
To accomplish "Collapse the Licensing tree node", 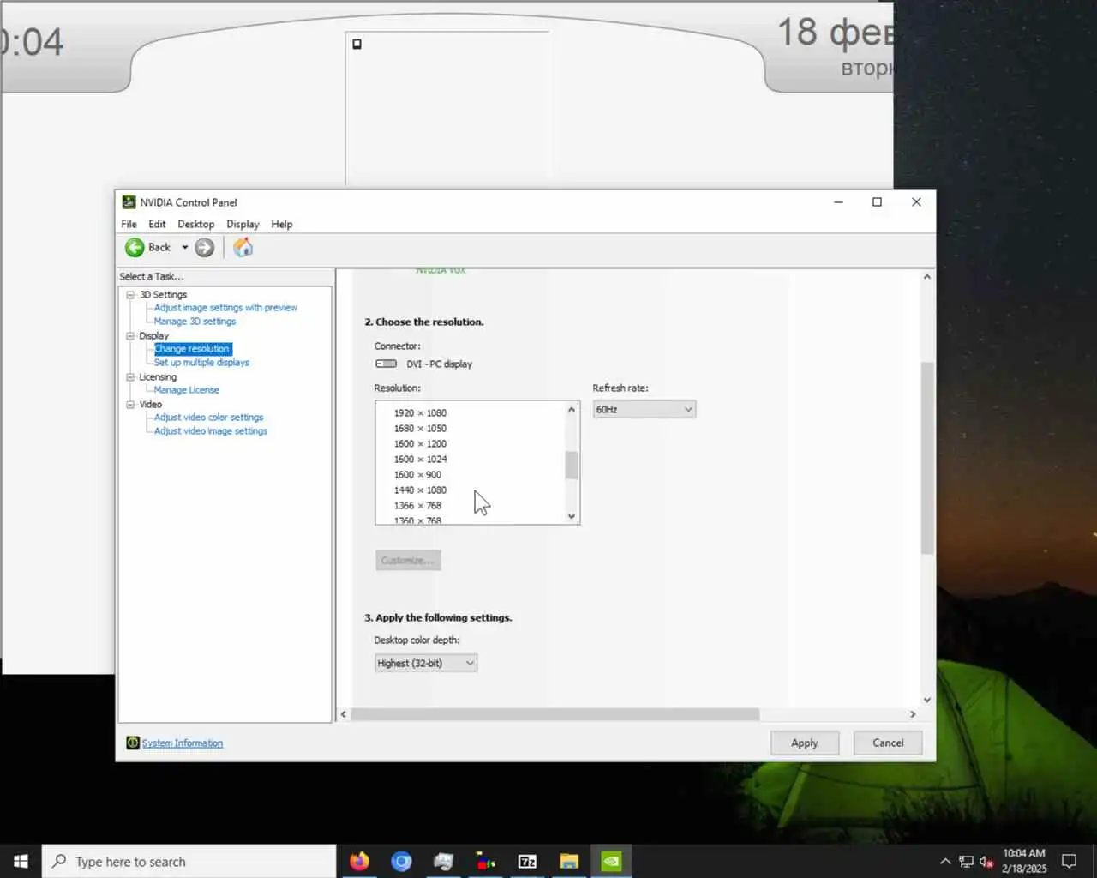I will [130, 377].
